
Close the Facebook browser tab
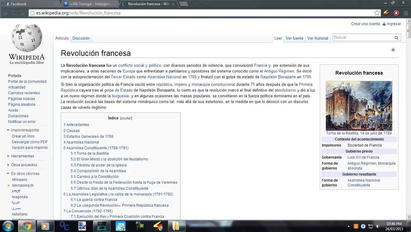[x=56, y=4]
